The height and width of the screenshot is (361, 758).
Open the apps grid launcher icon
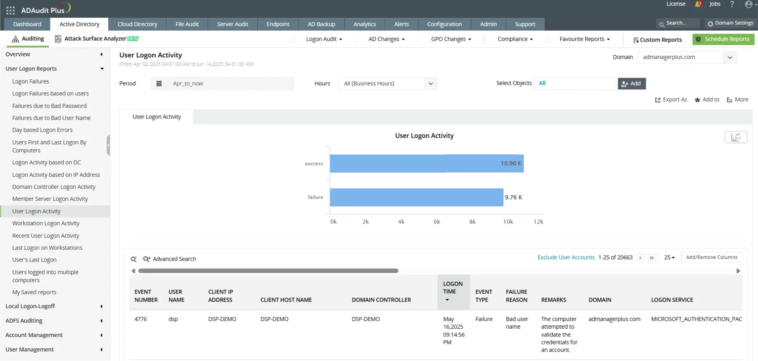click(11, 10)
